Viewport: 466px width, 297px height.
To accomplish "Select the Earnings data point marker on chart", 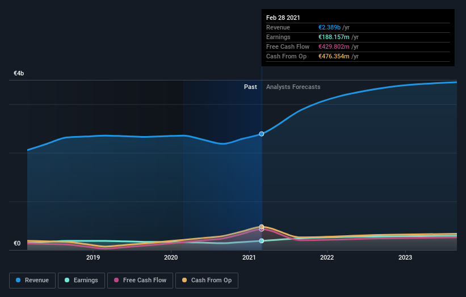I will click(x=262, y=241).
